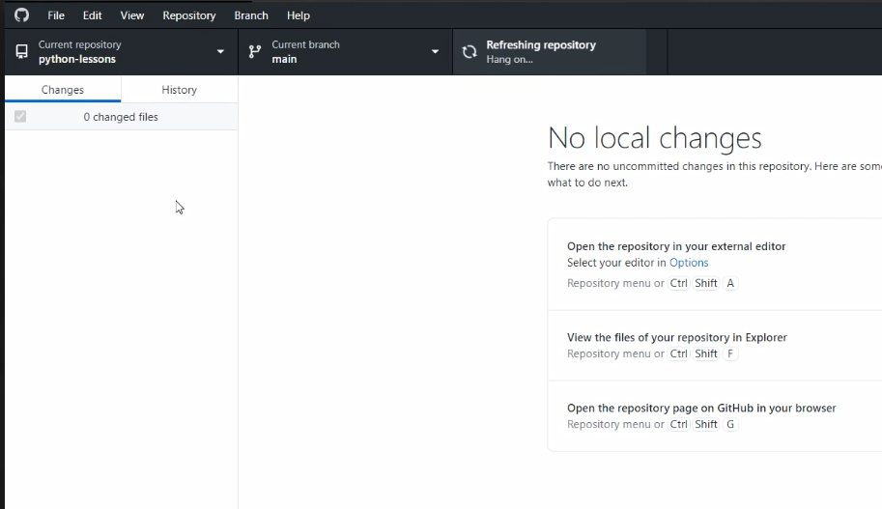Click the Refreshing repository button

(x=549, y=52)
